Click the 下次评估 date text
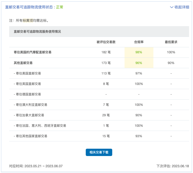This screenshot has height=173, width=193. (173, 166)
